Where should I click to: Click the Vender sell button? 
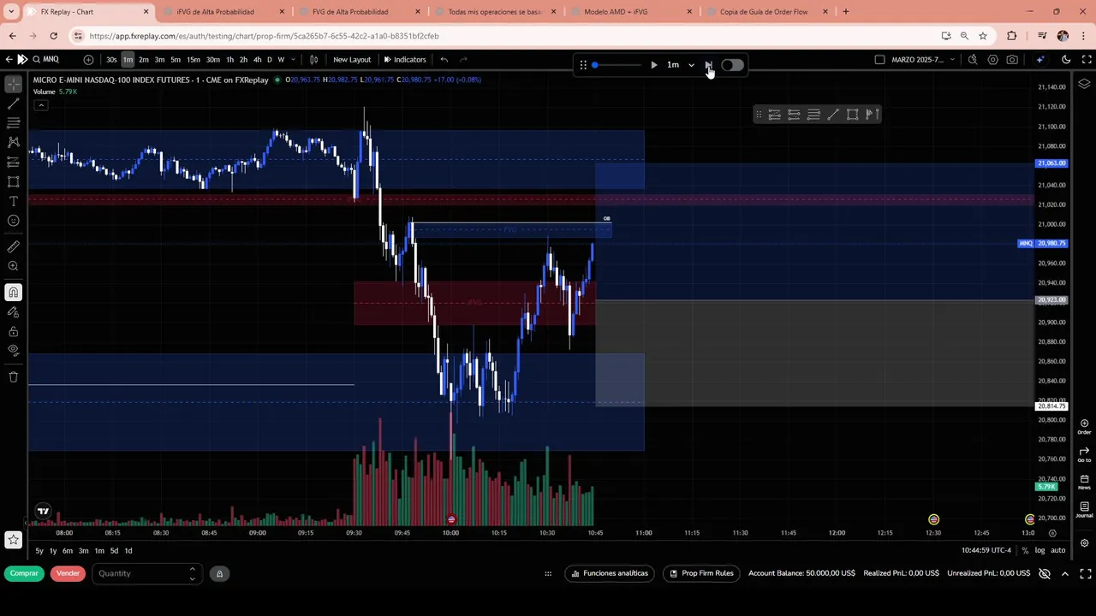(68, 573)
